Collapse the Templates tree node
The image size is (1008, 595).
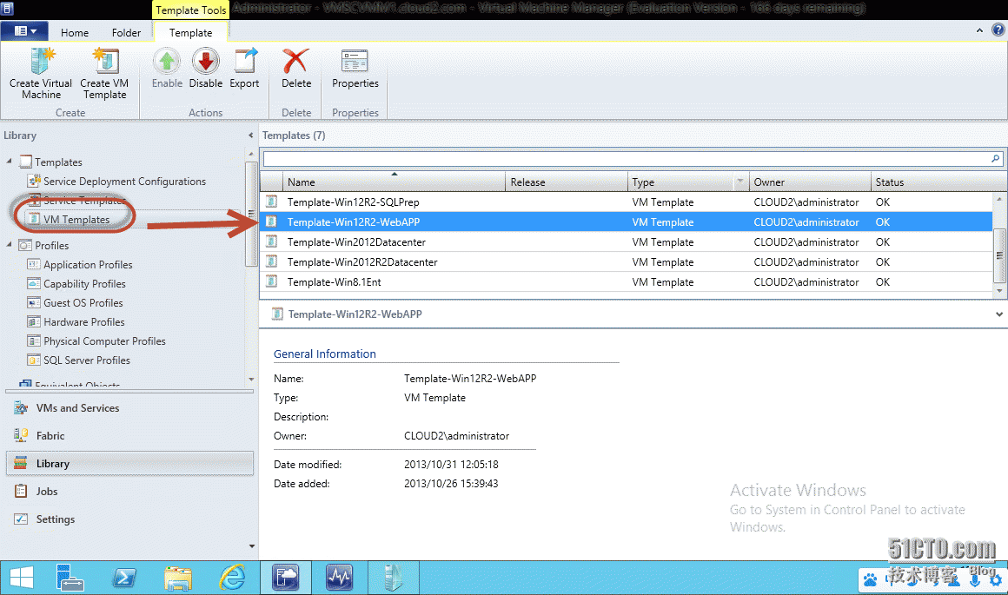coord(9,161)
